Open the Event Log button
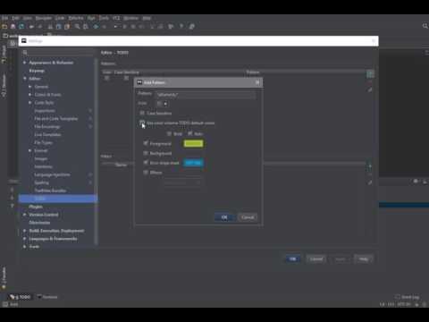 (408, 297)
